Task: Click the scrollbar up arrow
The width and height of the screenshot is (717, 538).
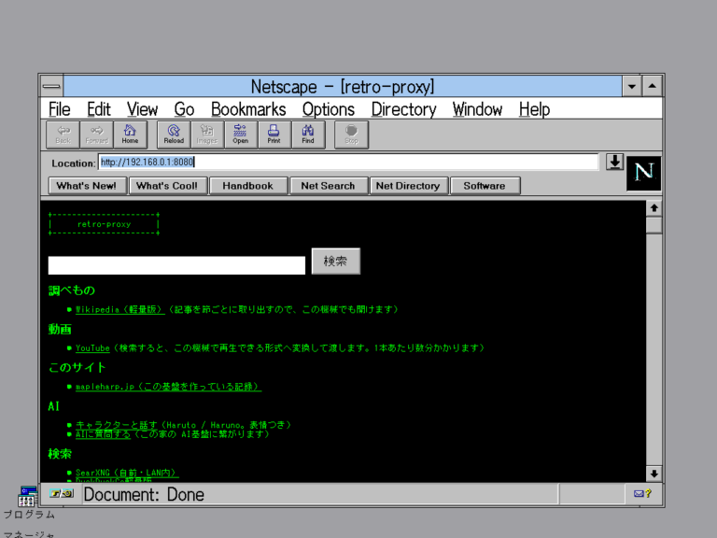Action: (654, 208)
